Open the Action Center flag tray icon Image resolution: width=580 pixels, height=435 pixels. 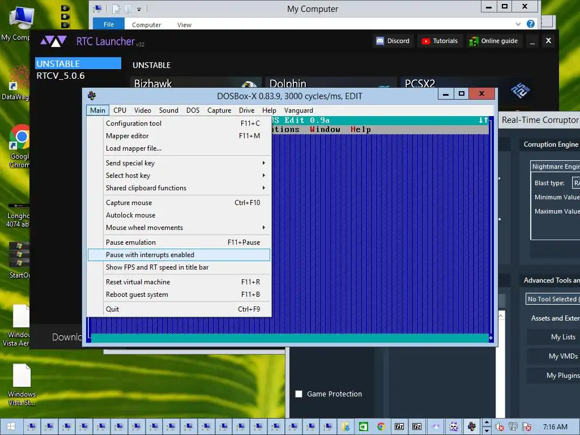coord(527,427)
